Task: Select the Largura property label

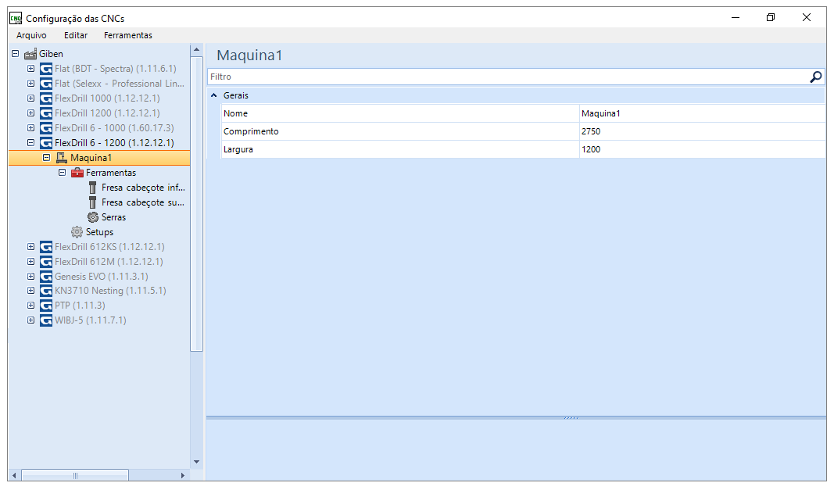Action: (238, 150)
